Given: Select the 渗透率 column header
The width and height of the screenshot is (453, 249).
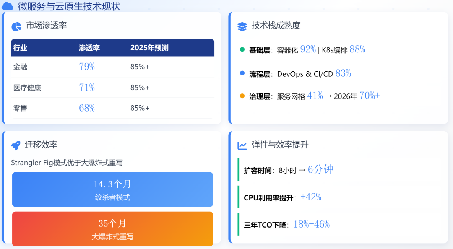Looking at the screenshot, I should click(89, 48).
